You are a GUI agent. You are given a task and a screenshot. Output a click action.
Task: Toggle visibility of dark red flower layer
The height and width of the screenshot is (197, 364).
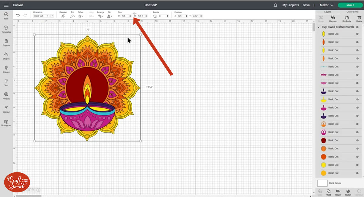[x=357, y=141]
